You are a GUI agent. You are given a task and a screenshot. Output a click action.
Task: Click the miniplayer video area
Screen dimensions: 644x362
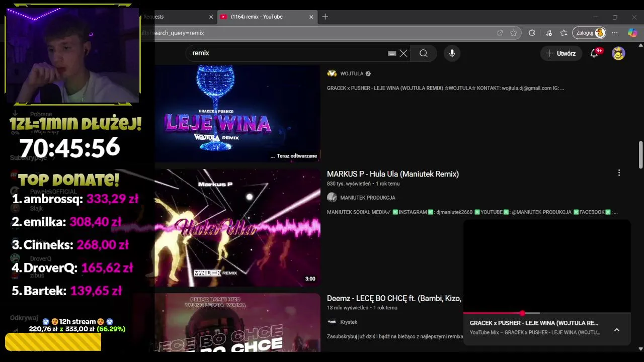[x=547, y=266]
